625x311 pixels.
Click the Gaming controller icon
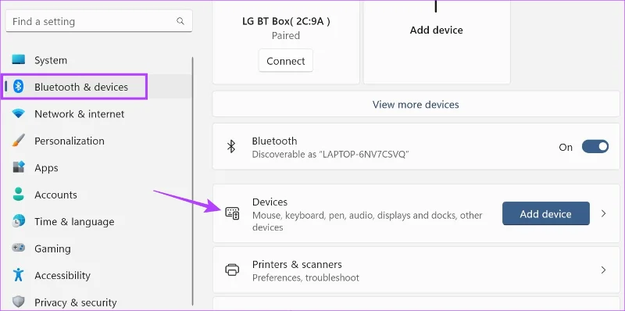(18, 248)
